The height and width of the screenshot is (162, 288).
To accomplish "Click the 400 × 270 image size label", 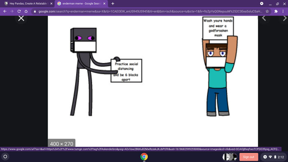I will pos(62,144).
